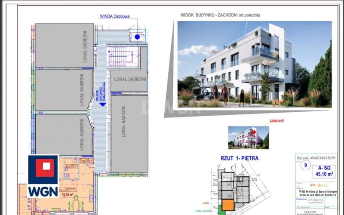Select 'Budynek APARTAMENTOWY' title text
This screenshot has height=215, width=344.
pyautogui.click(x=316, y=158)
